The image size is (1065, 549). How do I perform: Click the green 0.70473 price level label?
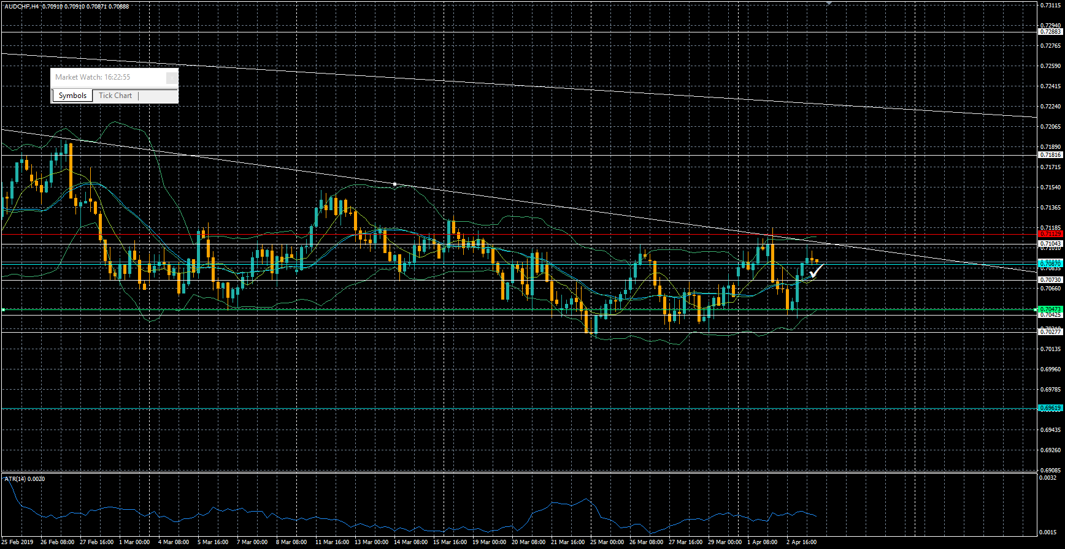(x=1050, y=309)
